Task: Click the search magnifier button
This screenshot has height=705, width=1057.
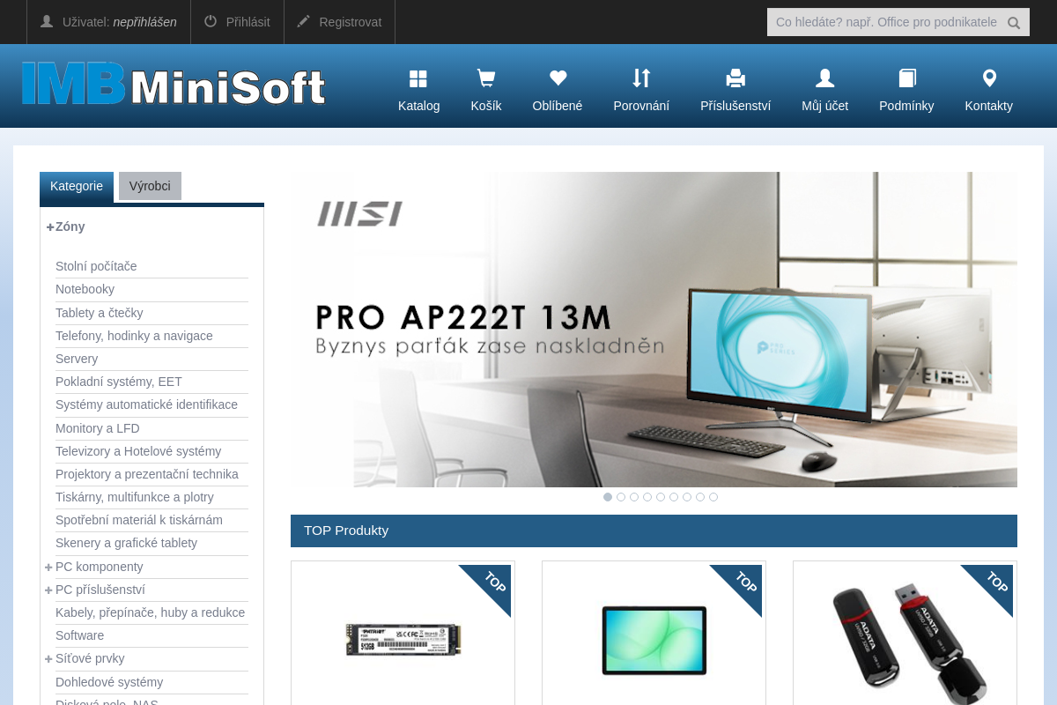Action: pyautogui.click(x=1014, y=22)
